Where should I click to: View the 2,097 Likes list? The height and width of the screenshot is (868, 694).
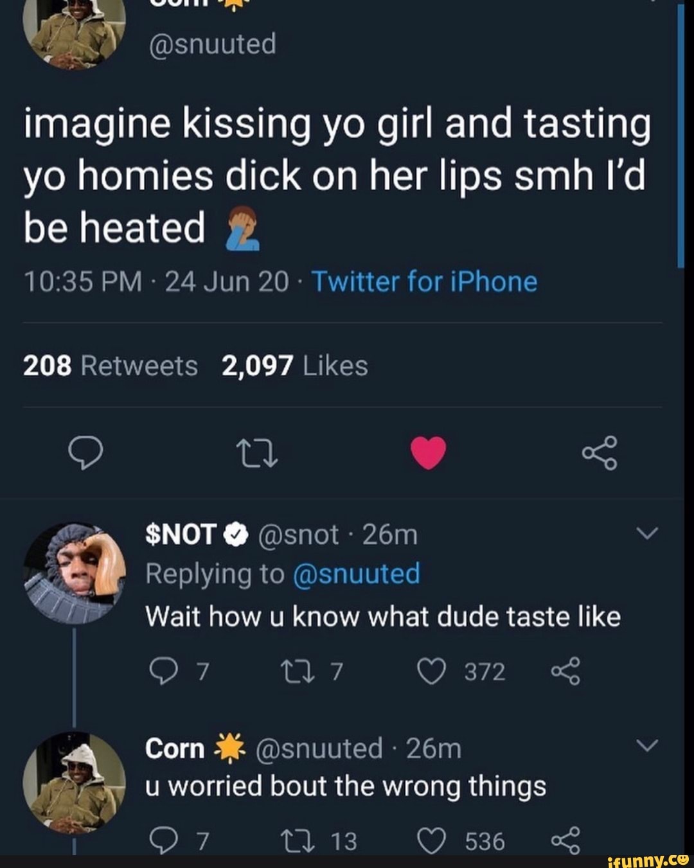click(294, 366)
